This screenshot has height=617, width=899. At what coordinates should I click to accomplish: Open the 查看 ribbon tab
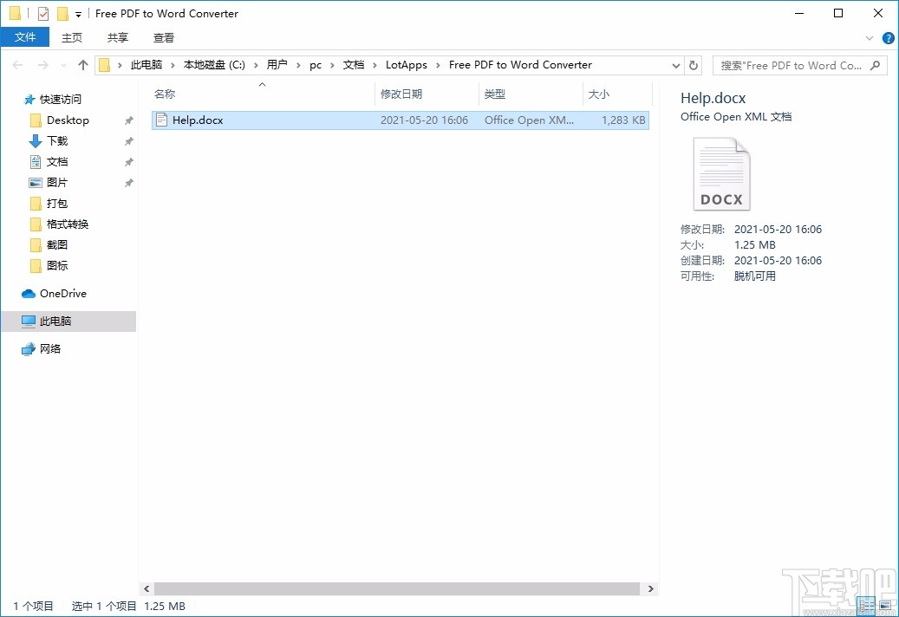[x=164, y=37]
